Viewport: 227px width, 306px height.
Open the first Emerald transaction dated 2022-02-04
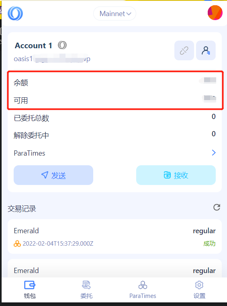tap(115, 236)
